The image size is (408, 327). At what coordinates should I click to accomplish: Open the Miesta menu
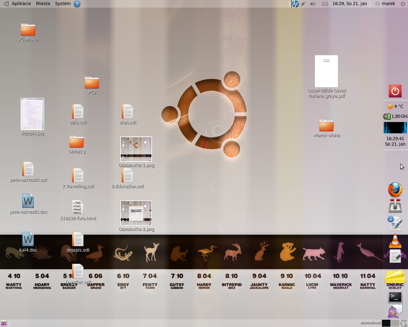pyautogui.click(x=43, y=4)
